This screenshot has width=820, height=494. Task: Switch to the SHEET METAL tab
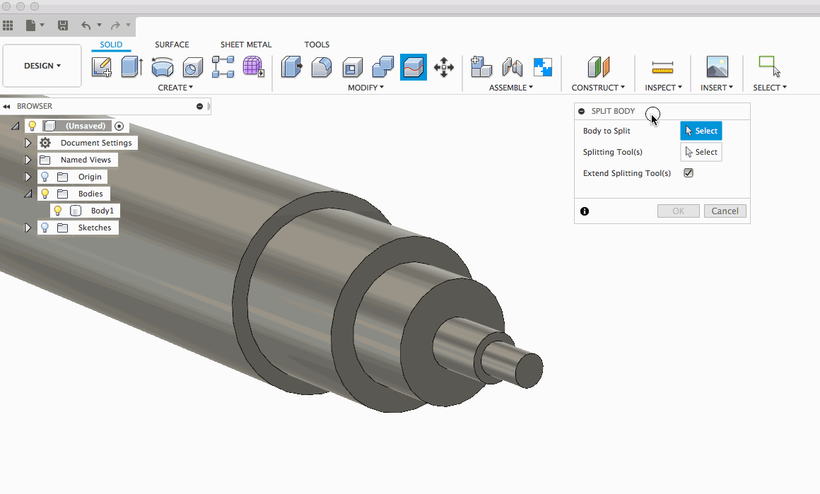point(246,45)
